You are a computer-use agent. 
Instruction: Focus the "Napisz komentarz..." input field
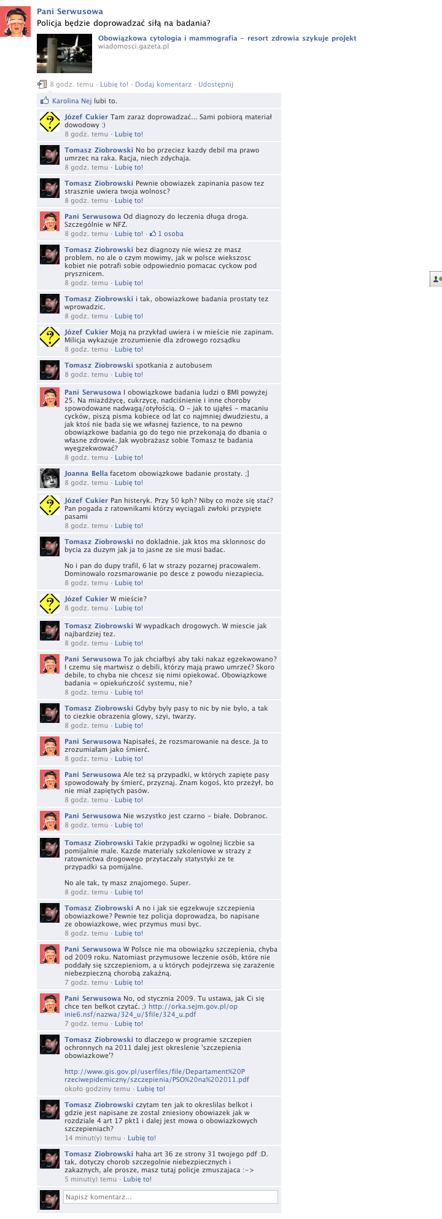pyautogui.click(x=171, y=1197)
